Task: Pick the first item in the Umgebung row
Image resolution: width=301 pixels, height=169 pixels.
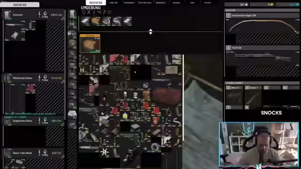Action: [x=86, y=21]
